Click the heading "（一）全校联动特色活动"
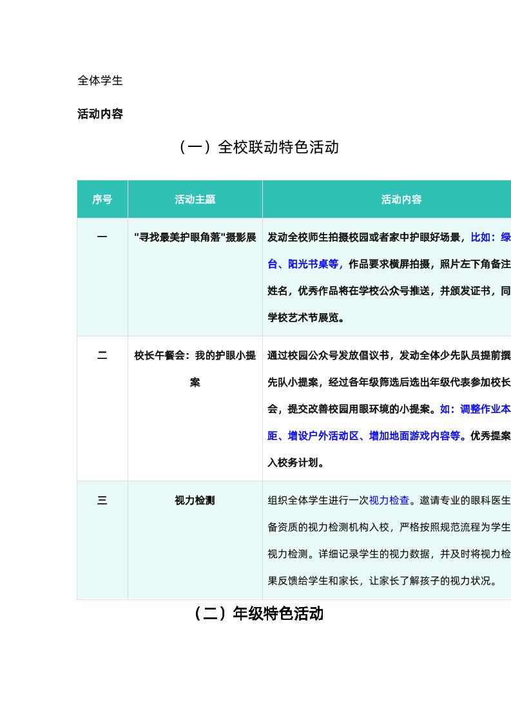 point(258,148)
